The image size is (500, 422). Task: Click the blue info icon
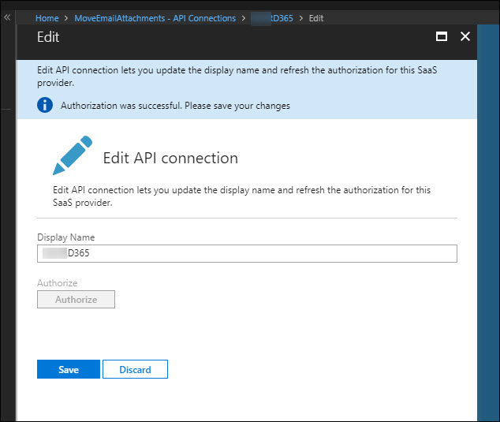[45, 105]
